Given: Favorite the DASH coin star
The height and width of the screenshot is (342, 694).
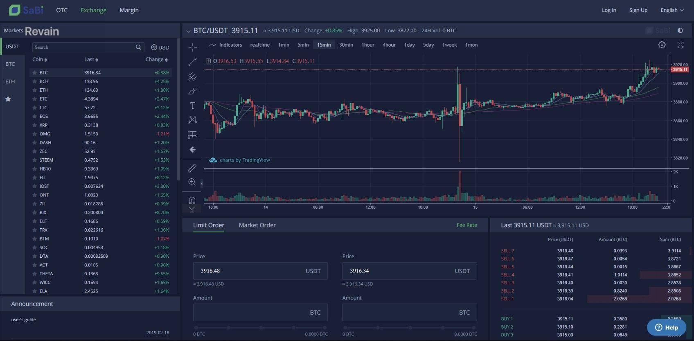Looking at the screenshot, I should pyautogui.click(x=35, y=143).
